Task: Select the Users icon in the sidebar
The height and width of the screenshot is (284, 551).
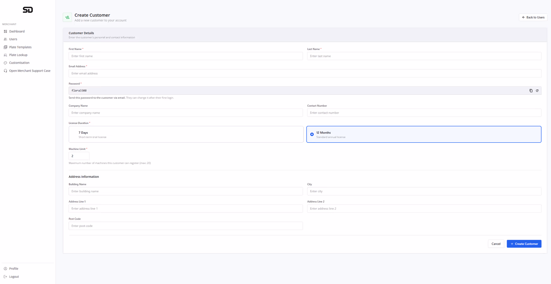Action: click(5, 39)
